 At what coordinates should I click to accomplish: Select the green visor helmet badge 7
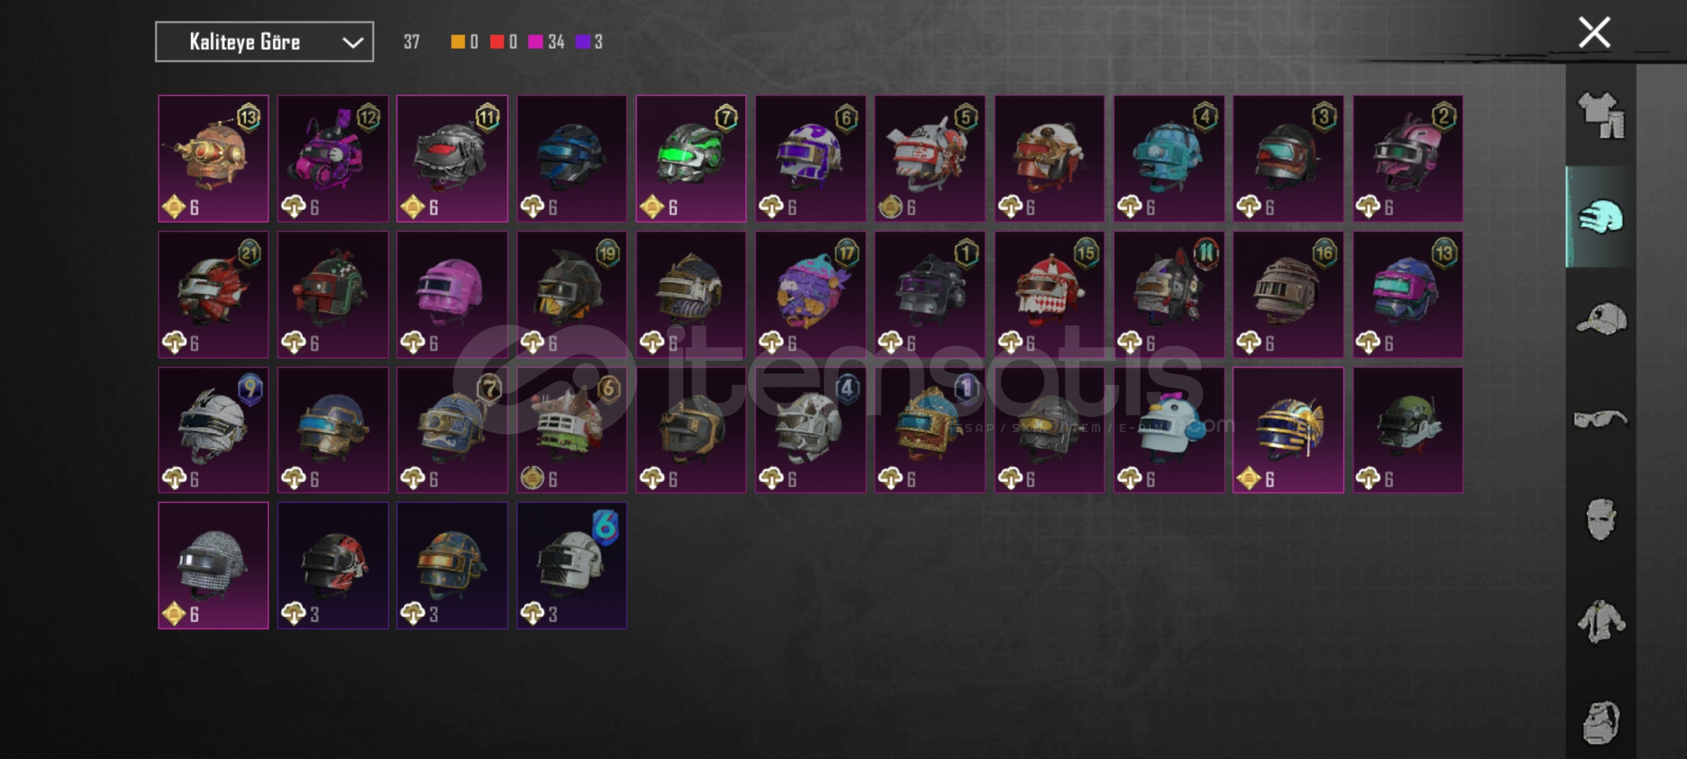(691, 159)
